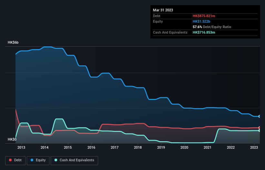Click the teal Cash end-point marker
This screenshot has height=170, width=265.
[260, 131]
